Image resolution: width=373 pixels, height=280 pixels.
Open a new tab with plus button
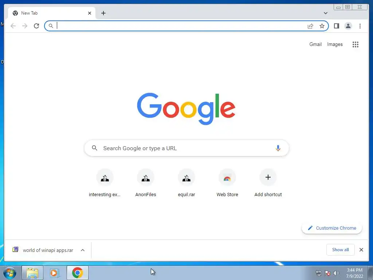pyautogui.click(x=103, y=13)
